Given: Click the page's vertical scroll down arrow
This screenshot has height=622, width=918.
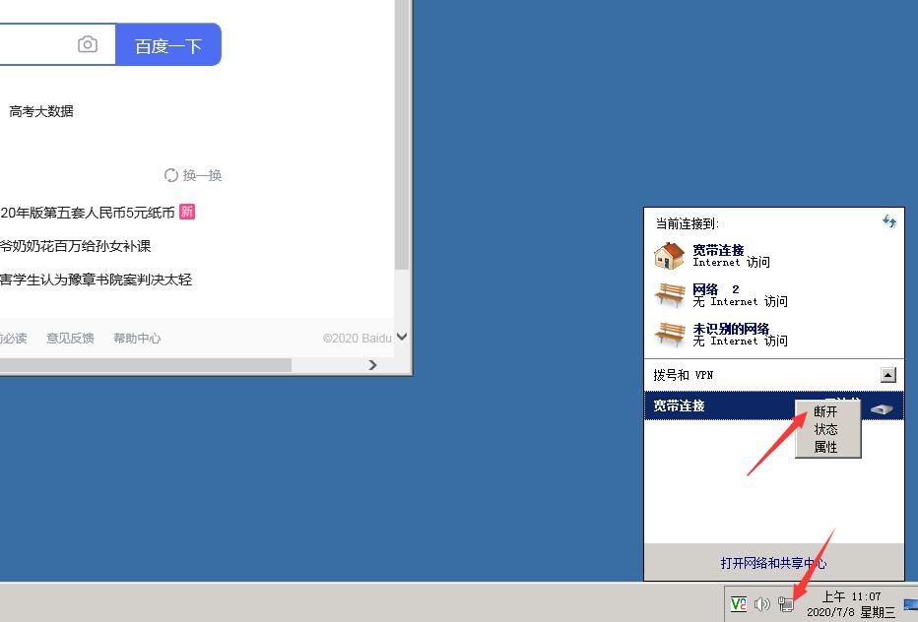Looking at the screenshot, I should [401, 338].
